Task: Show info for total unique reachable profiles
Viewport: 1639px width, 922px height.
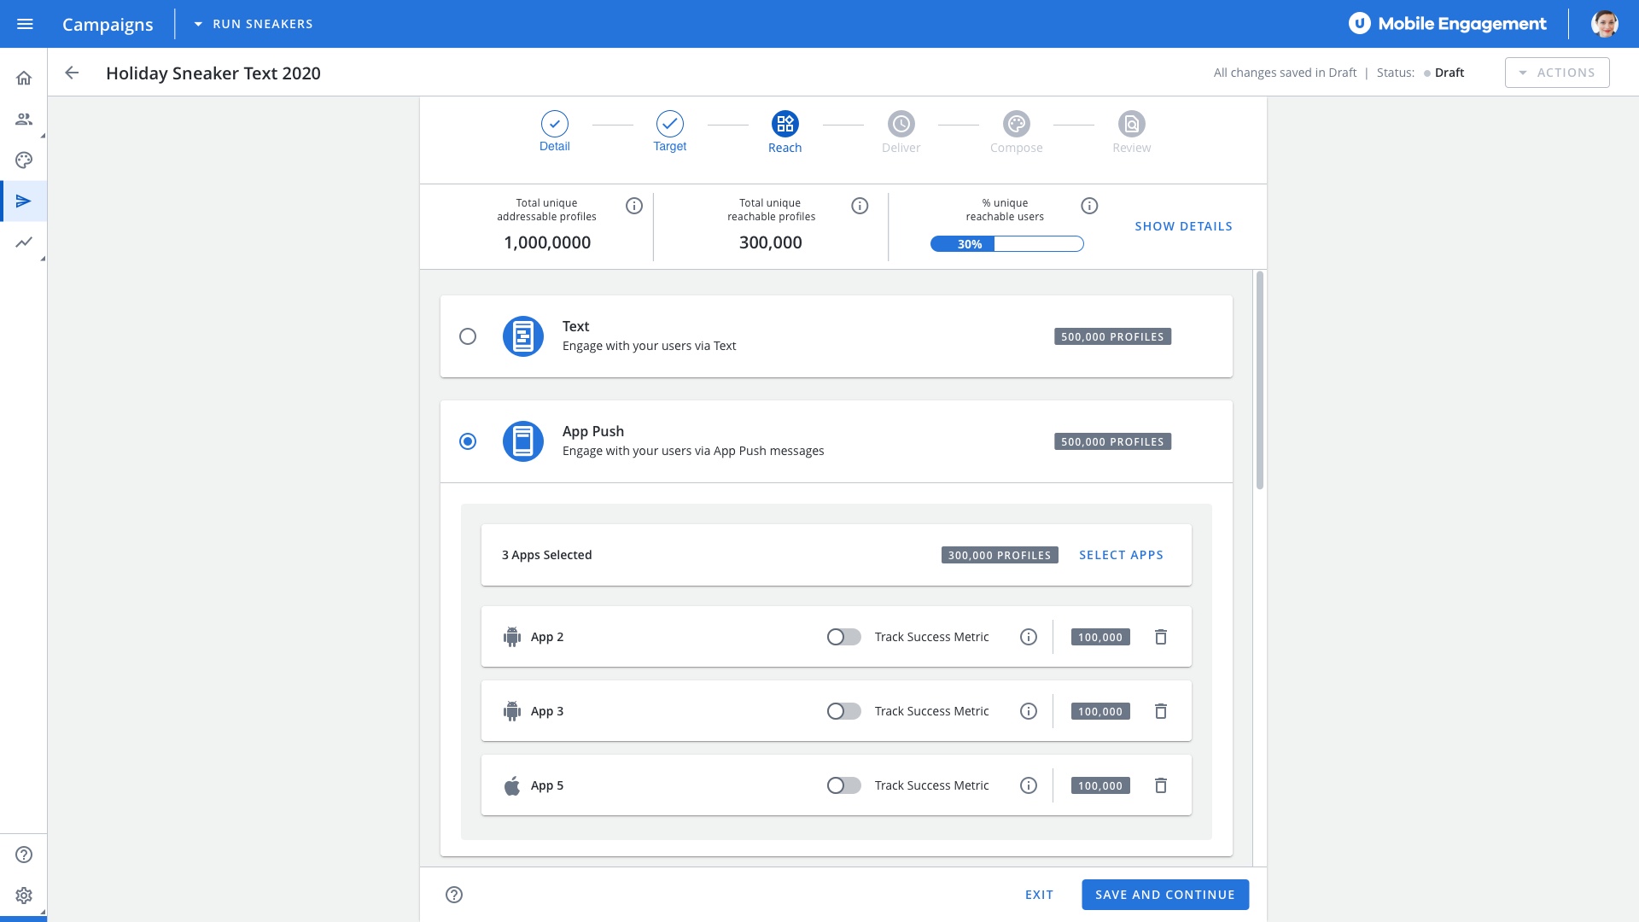Action: click(x=860, y=206)
